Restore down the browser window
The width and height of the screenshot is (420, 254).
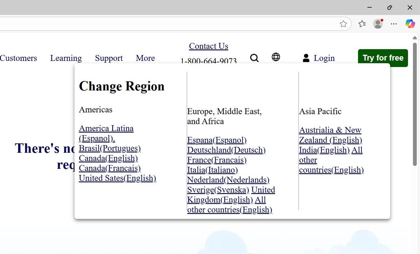pyautogui.click(x=390, y=7)
